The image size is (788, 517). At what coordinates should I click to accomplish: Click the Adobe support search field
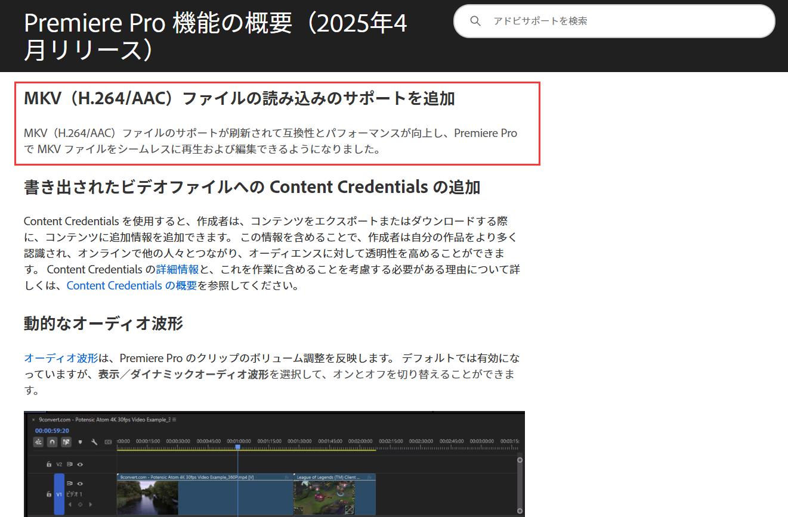(614, 21)
